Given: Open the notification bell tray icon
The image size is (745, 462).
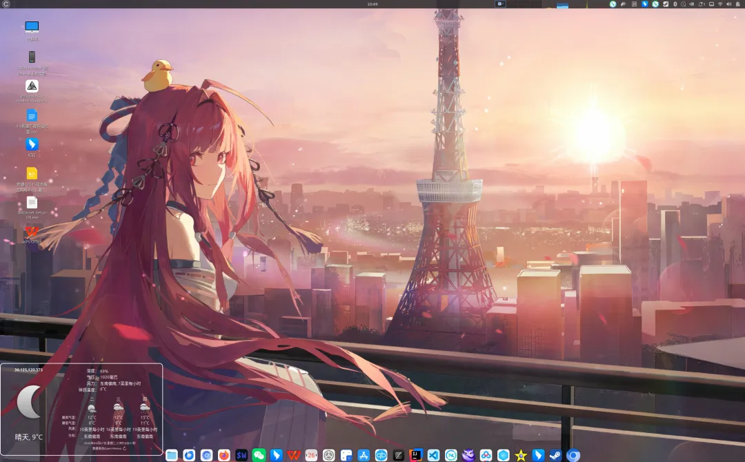Looking at the screenshot, I should pos(702,4).
